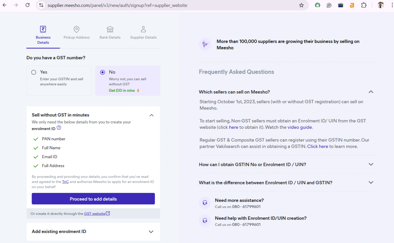
Task: Bookmark this page with the star icon
Action: click(301, 5)
